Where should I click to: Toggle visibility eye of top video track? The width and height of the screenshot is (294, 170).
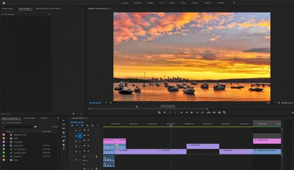(x=88, y=130)
